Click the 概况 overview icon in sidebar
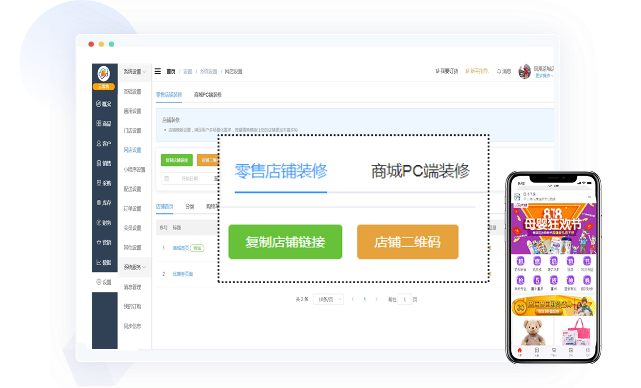 [x=99, y=104]
